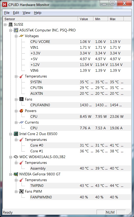
Task: Collapse the NVIDIA GeForce 9800 GT node
Action: click(11, 174)
